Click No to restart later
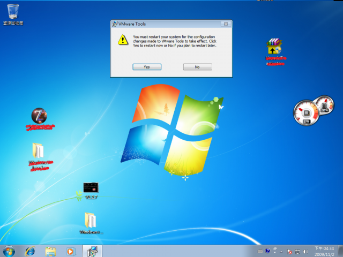 click(197, 67)
